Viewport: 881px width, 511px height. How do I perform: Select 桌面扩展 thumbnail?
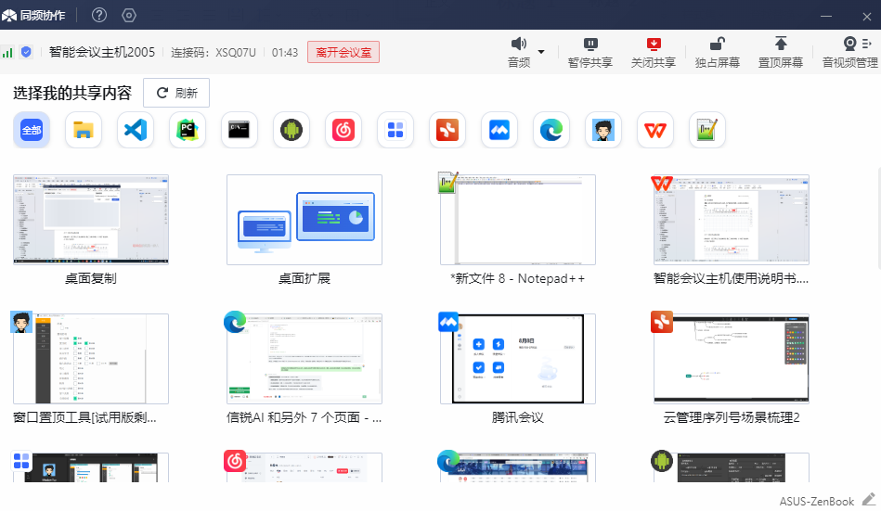[x=304, y=220]
